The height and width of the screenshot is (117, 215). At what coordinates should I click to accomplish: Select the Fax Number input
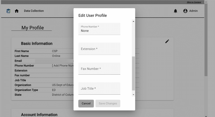tap(99, 69)
